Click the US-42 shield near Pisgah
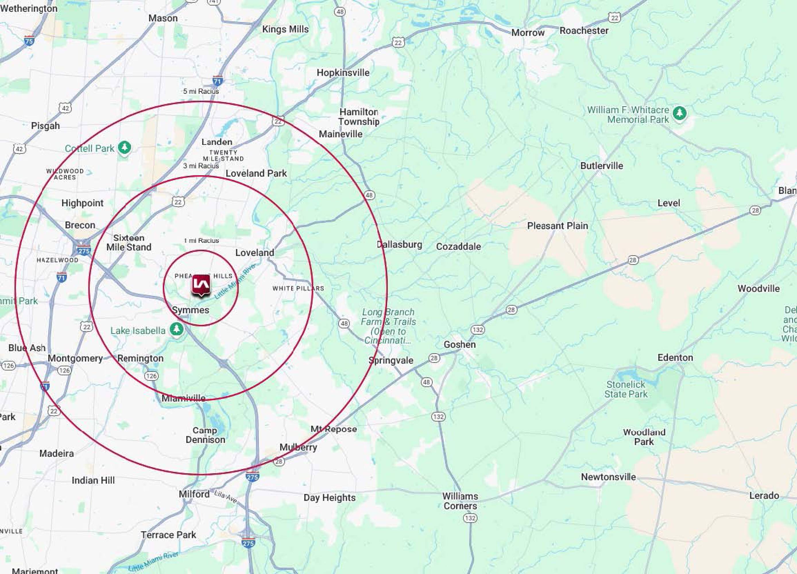 tap(65, 108)
